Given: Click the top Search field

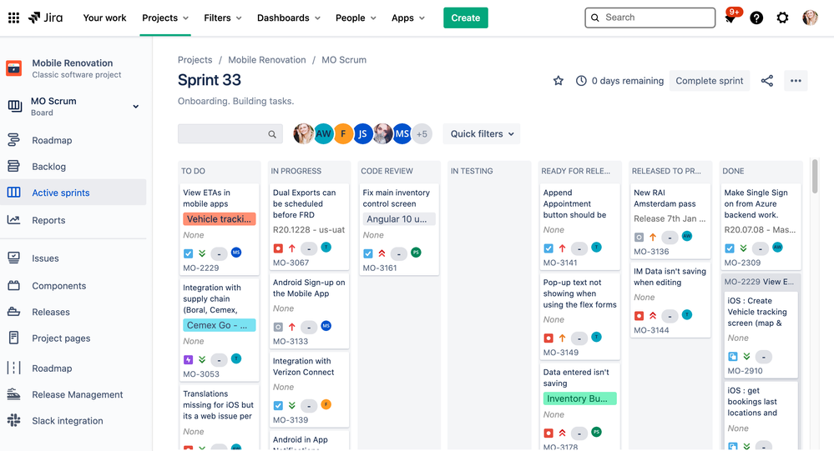Looking at the screenshot, I should coord(650,18).
